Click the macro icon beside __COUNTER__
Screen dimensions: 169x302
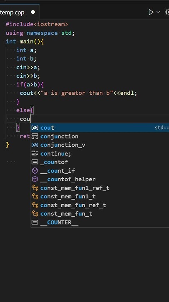click(35, 222)
